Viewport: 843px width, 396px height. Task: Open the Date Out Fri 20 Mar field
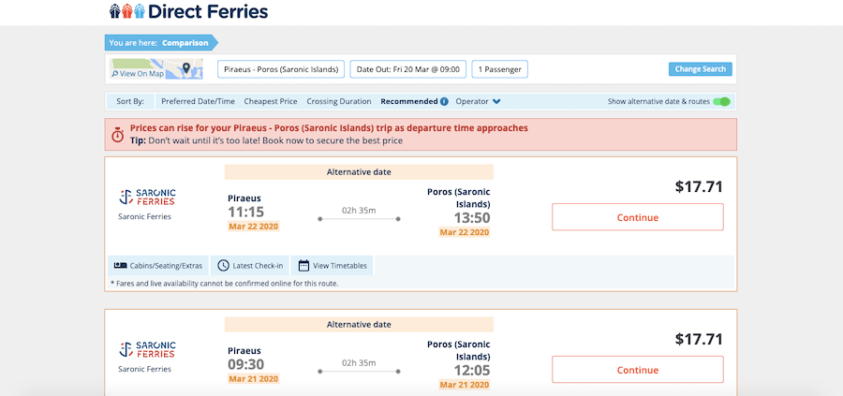[x=408, y=69]
